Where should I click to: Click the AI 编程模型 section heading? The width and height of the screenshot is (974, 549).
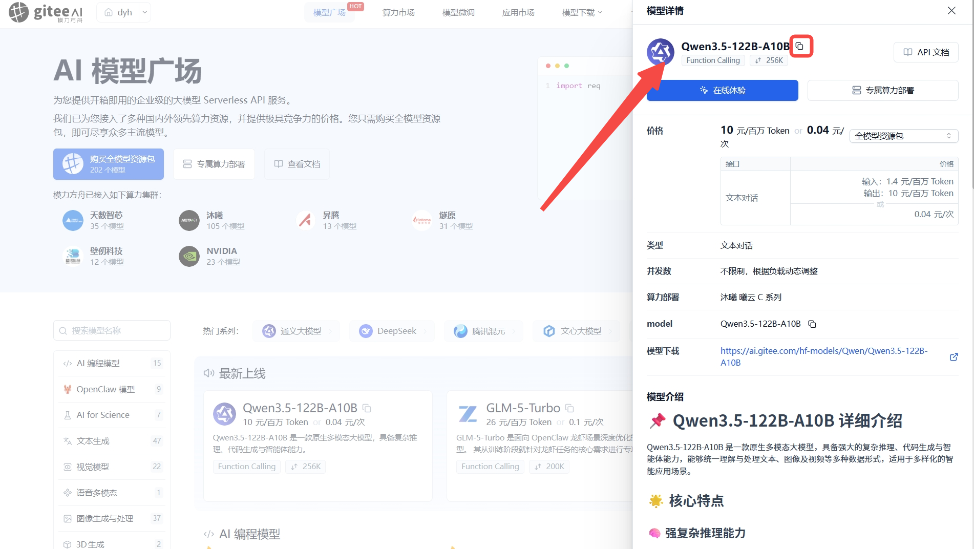pos(249,534)
